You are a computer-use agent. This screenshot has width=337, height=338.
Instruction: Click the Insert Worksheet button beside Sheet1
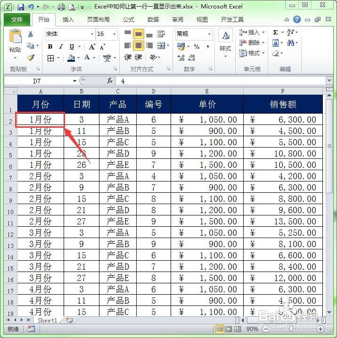pos(69,321)
